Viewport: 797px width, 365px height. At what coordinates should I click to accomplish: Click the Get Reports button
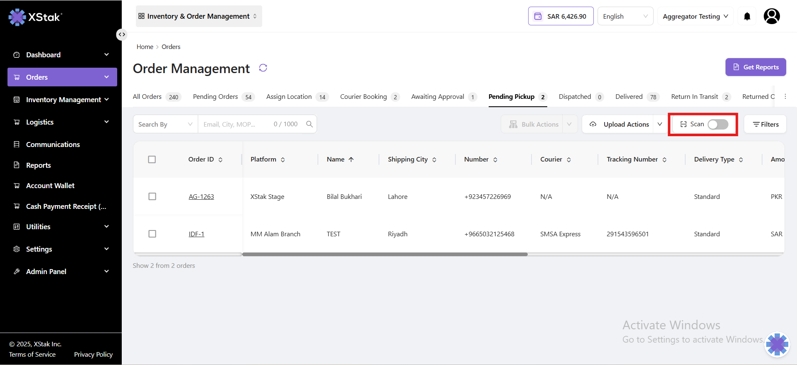coord(755,67)
